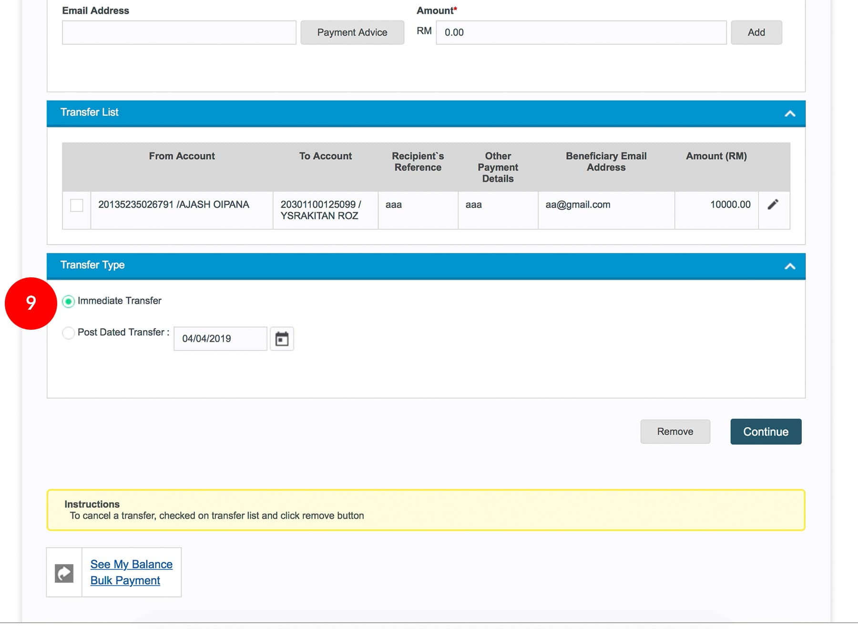
Task: Collapse the Transfer List section
Action: (x=789, y=113)
